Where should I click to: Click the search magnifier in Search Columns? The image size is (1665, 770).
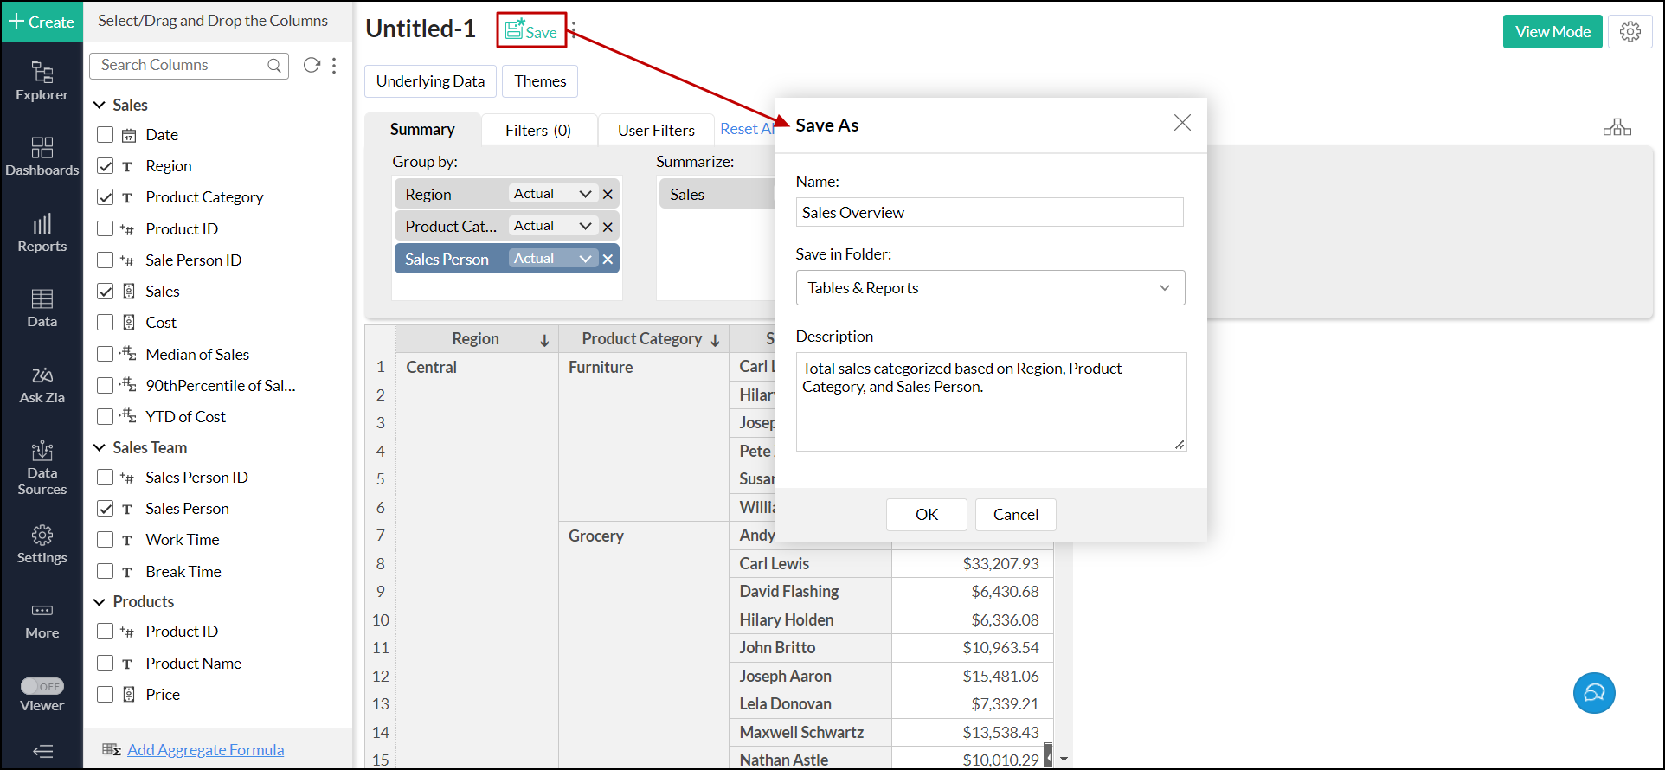274,65
